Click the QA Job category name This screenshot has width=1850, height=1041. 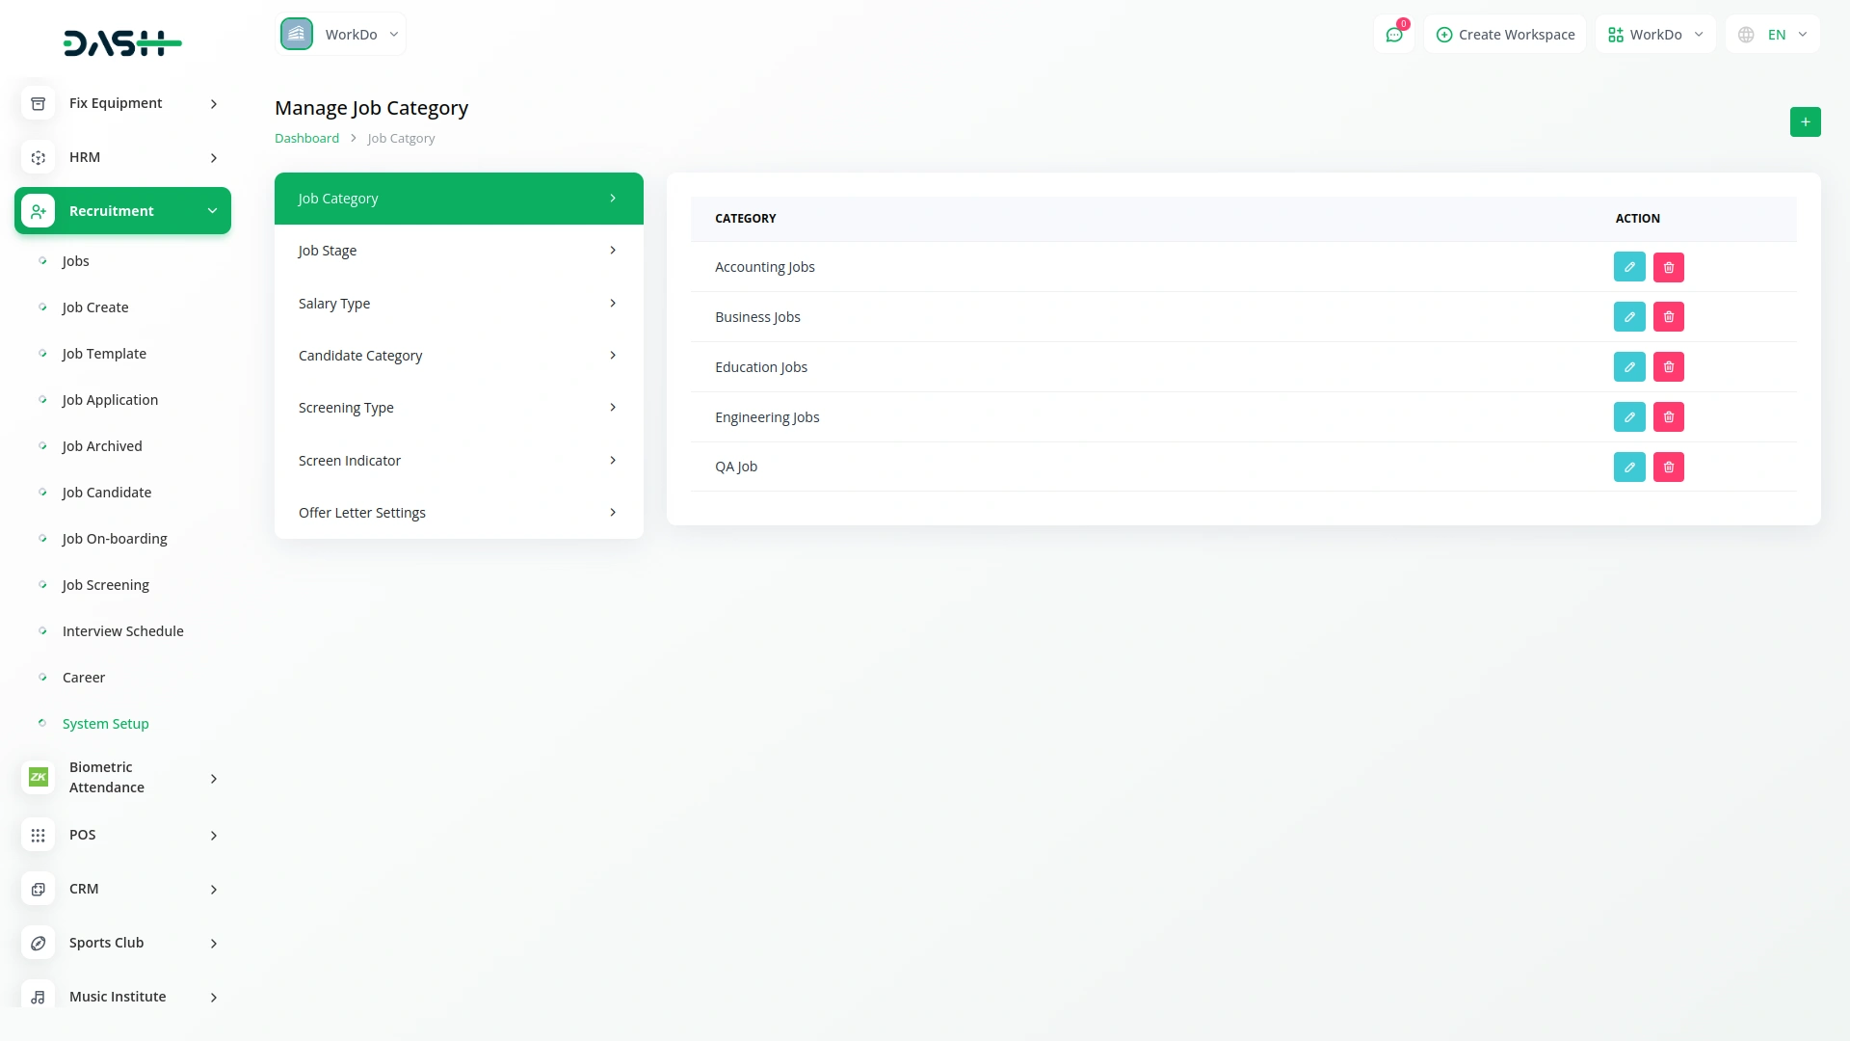[x=736, y=467]
